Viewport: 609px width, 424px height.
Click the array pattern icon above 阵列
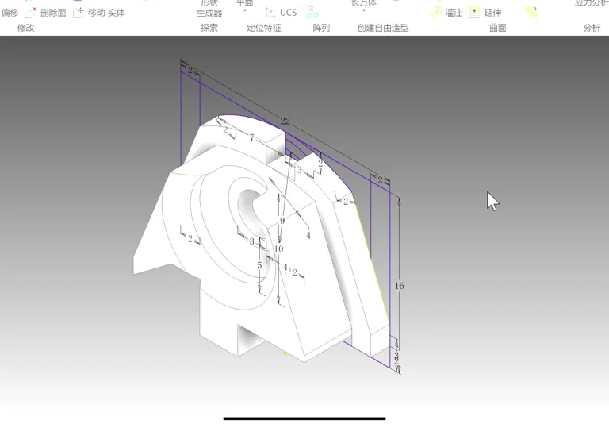(x=312, y=13)
